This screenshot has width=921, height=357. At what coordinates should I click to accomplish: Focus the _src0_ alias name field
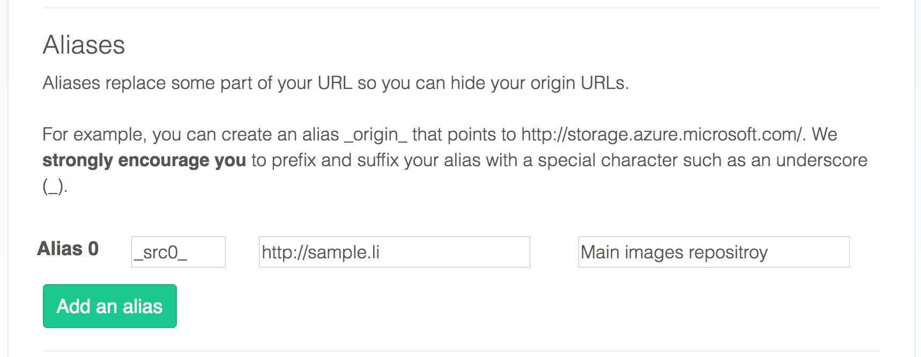(x=179, y=252)
